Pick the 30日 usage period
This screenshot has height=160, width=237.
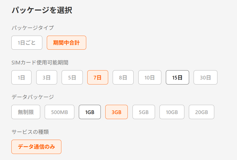205,77
